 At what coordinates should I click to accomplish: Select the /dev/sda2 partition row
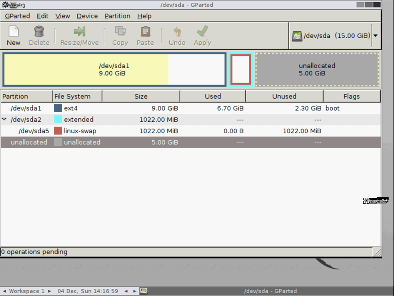(x=191, y=119)
